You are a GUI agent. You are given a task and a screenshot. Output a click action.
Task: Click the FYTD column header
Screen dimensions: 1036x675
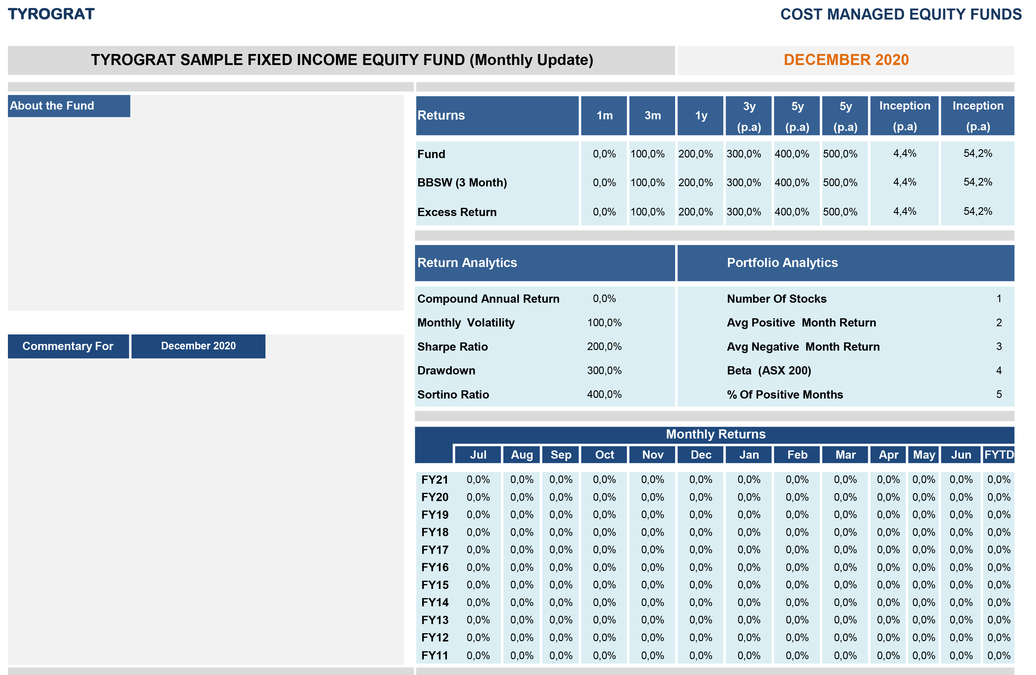point(999,455)
